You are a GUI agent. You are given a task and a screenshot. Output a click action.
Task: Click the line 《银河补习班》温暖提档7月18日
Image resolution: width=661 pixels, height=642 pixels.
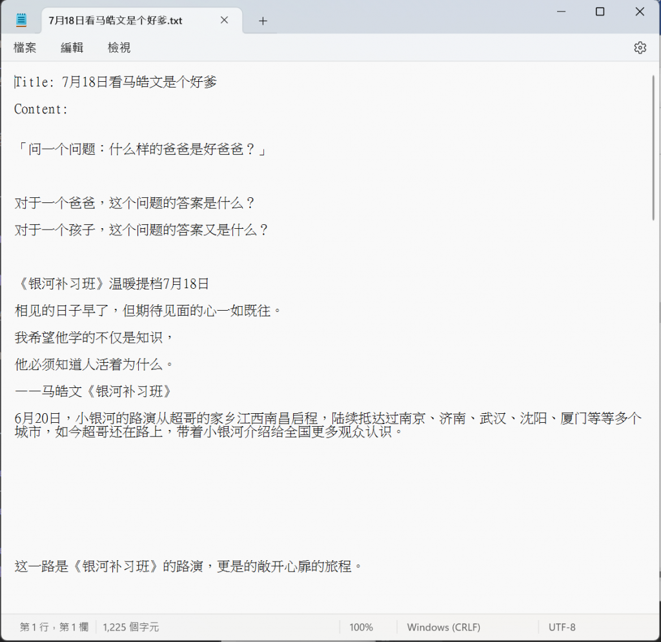click(112, 284)
